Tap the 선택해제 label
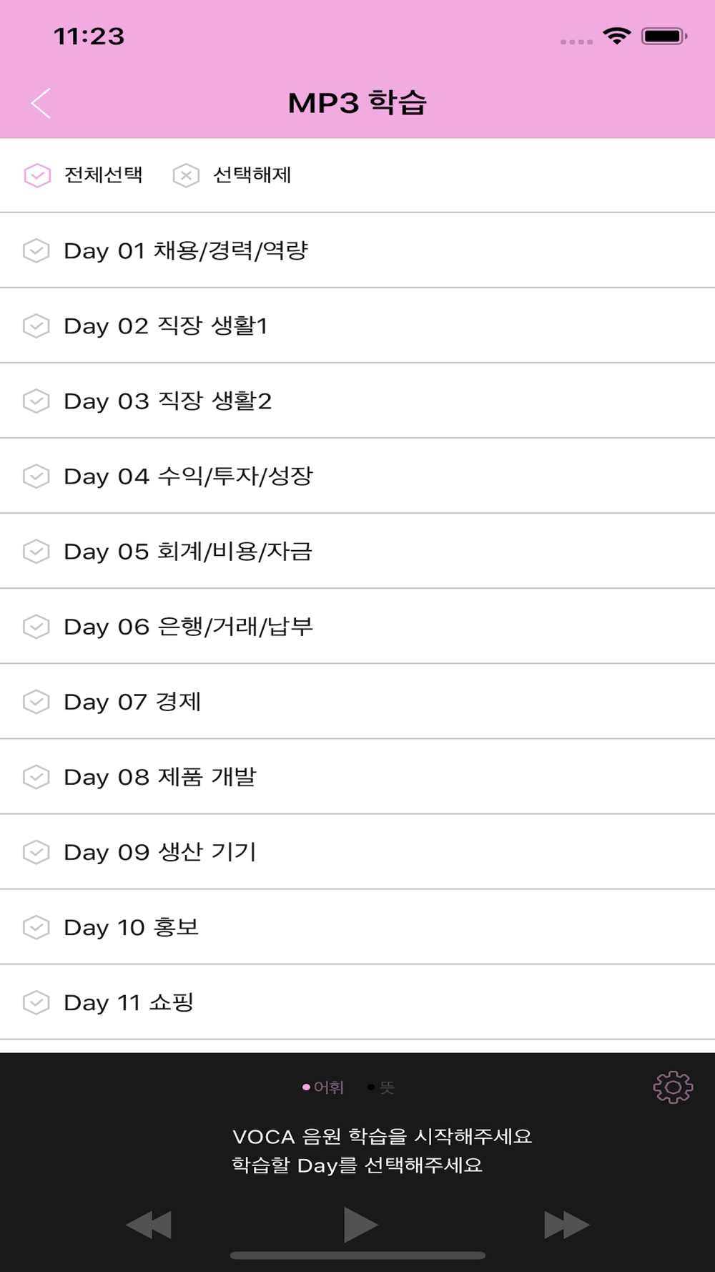715x1272 pixels. [252, 175]
